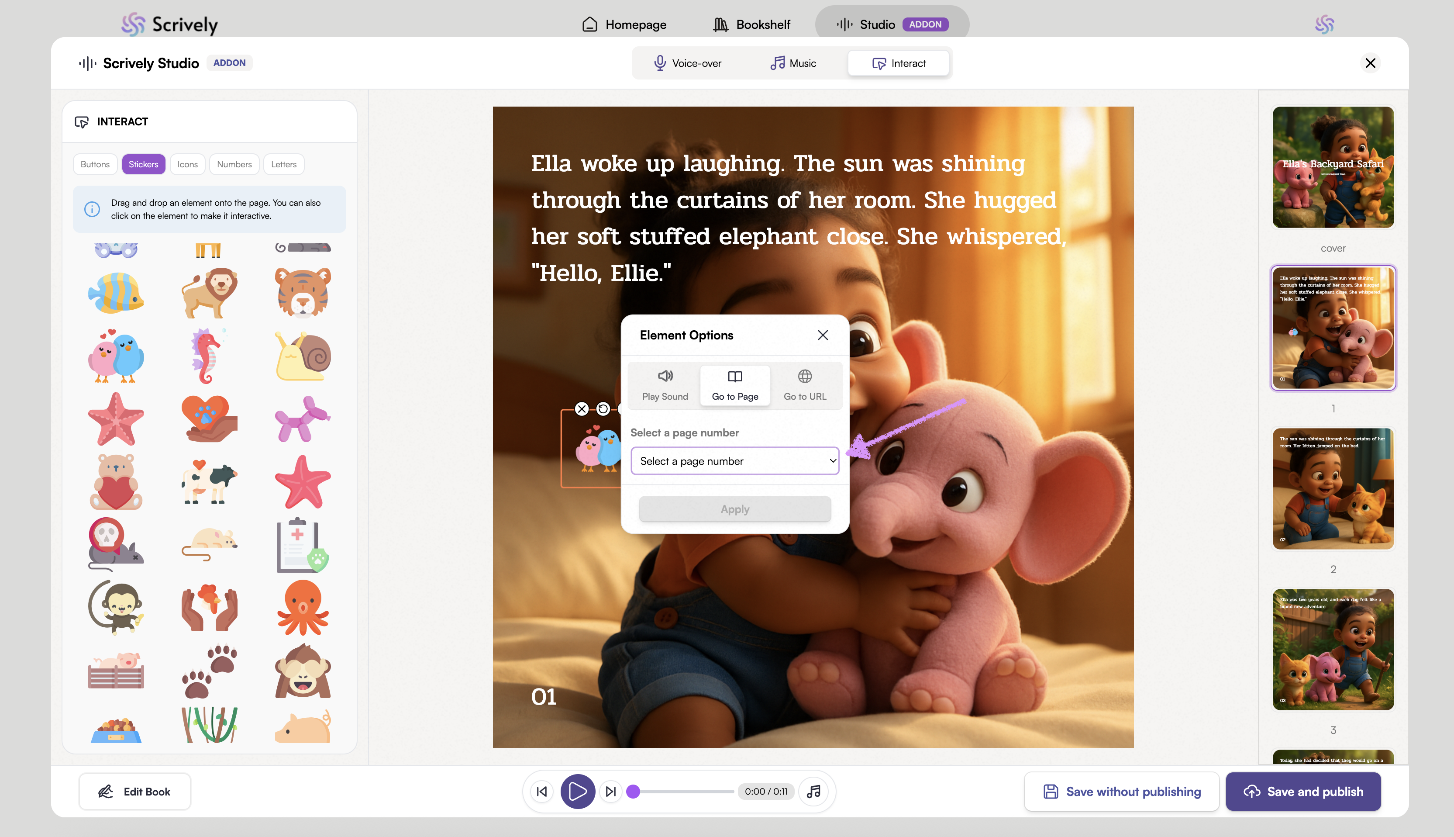Viewport: 1454px width, 837px height.
Task: Open background music note icon in player
Action: point(813,792)
